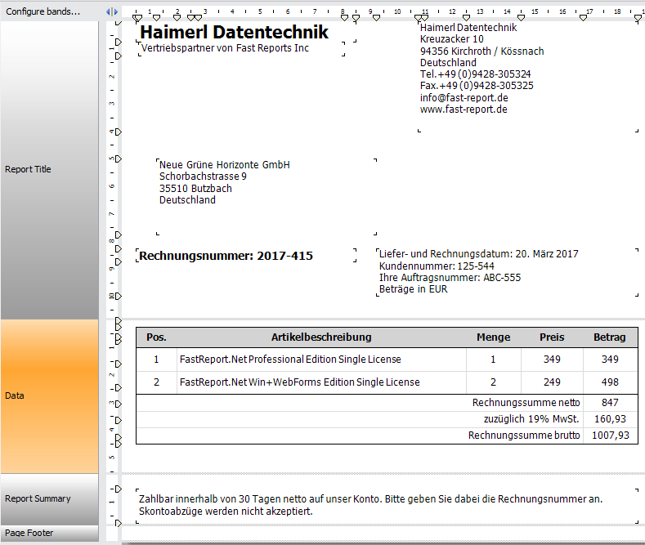Click the info@fast-report.de email text
This screenshot has height=545, width=645.
tap(464, 98)
